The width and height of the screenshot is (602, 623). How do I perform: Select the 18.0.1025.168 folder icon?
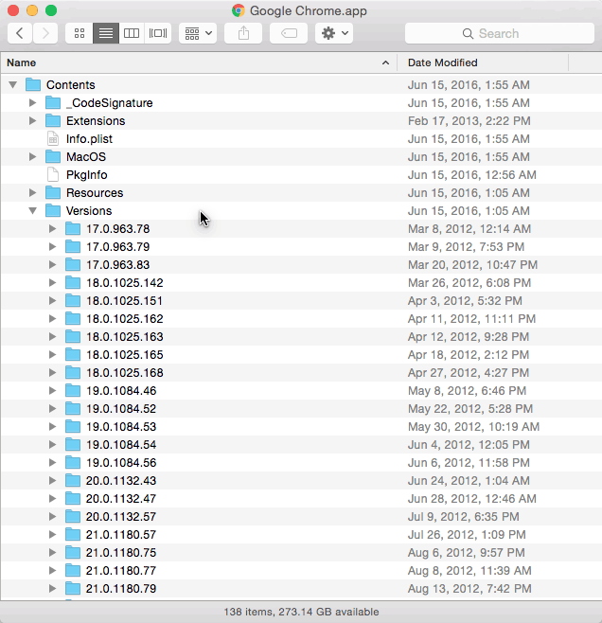coord(73,372)
